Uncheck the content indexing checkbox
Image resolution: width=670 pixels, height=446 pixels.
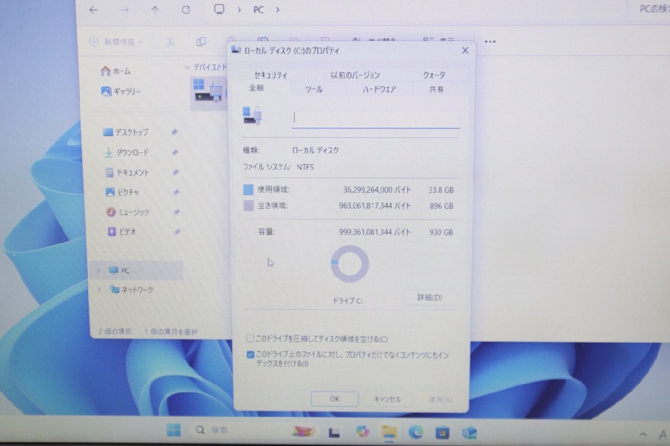pyautogui.click(x=250, y=355)
